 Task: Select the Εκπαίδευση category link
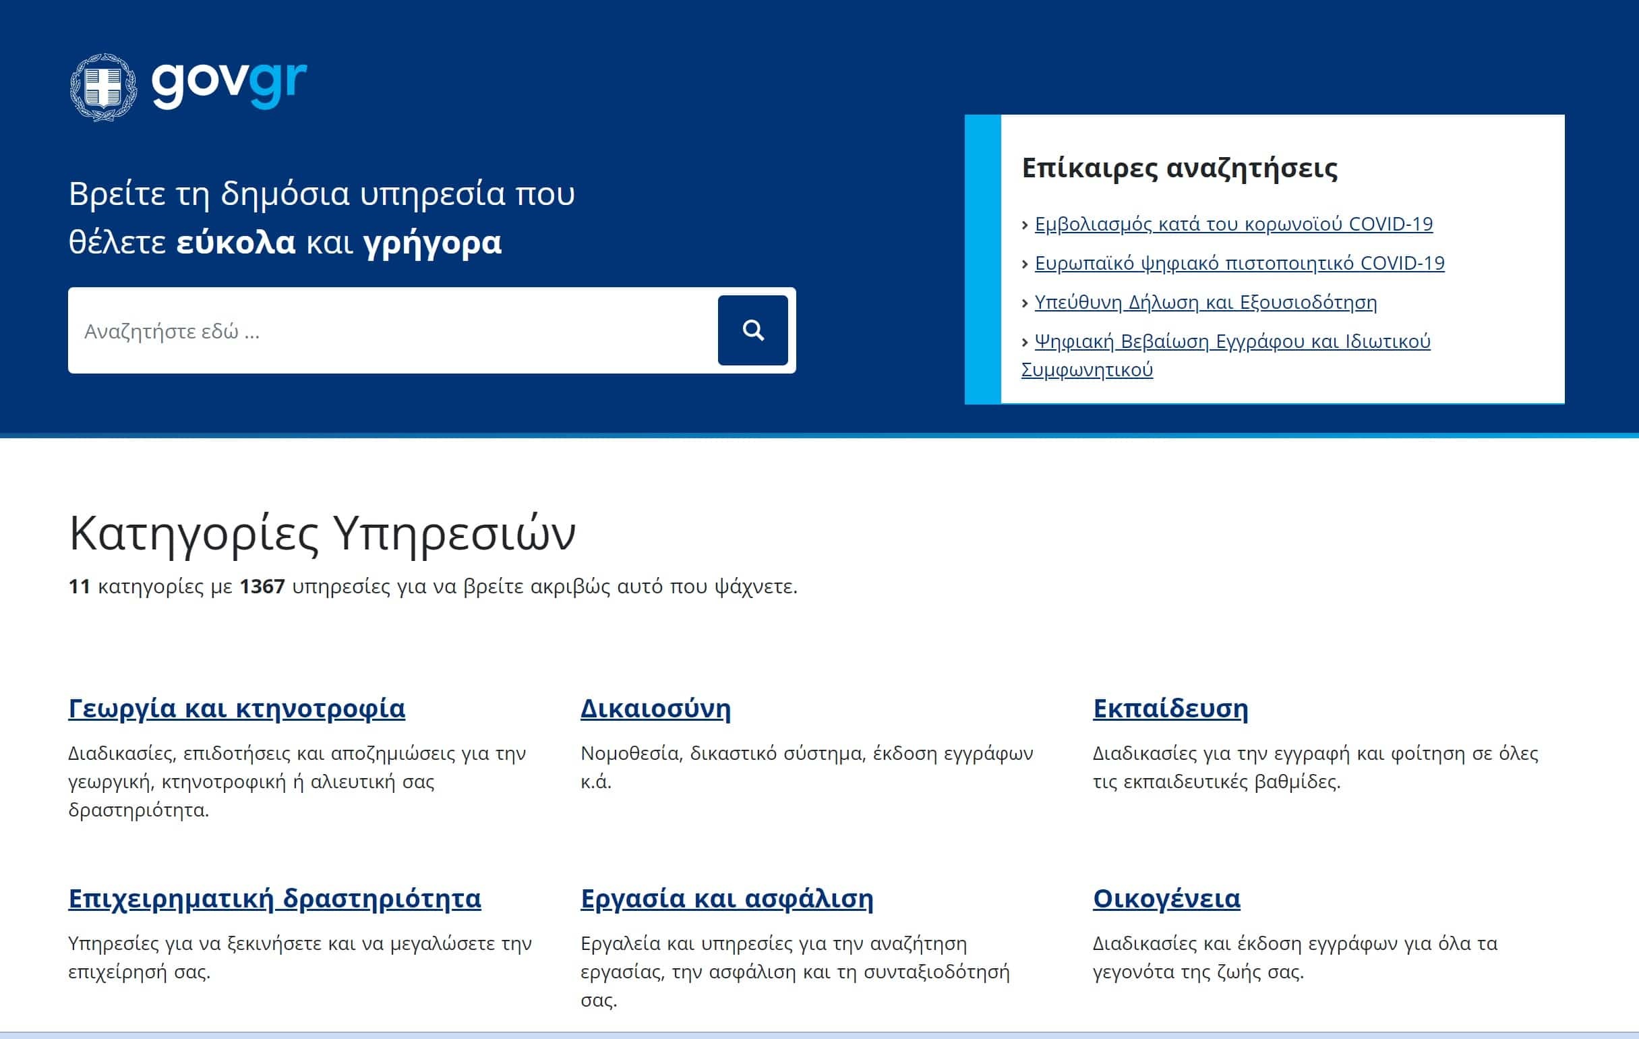point(1170,709)
